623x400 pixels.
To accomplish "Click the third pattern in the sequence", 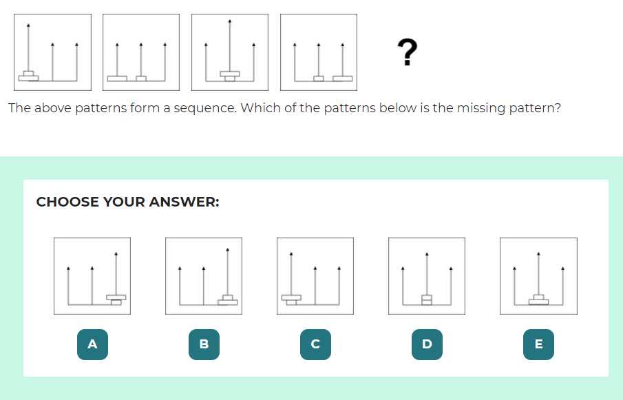I will [x=229, y=51].
